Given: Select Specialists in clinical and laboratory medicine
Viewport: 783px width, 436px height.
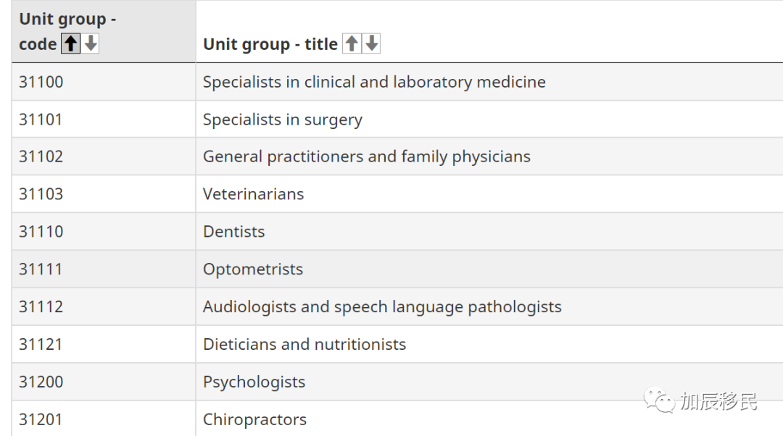Looking at the screenshot, I should tap(374, 82).
